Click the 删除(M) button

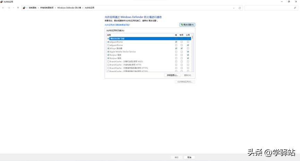click(x=188, y=75)
